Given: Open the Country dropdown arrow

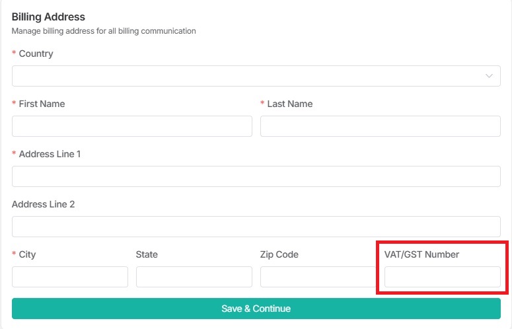Looking at the screenshot, I should pyautogui.click(x=489, y=76).
